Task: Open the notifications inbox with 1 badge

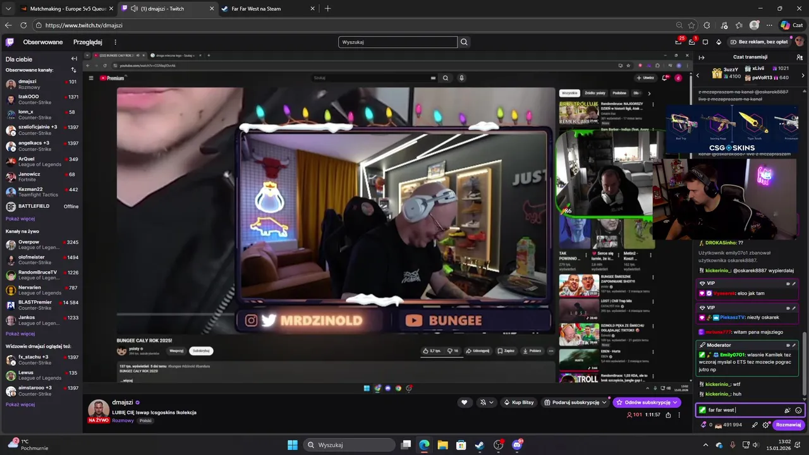Action: click(691, 42)
